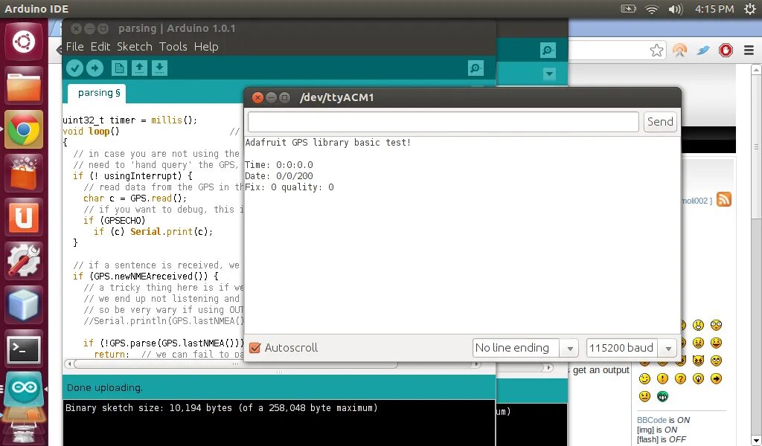Viewport: 762px width, 446px height.
Task: Open the 115200 baud dropdown
Action: [631, 347]
